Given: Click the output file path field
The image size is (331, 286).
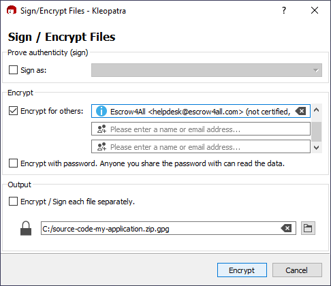Looking at the screenshot, I should (x=168, y=228).
